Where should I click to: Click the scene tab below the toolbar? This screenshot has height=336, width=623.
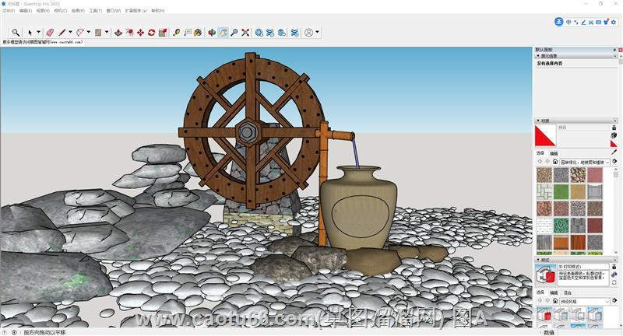click(x=43, y=42)
